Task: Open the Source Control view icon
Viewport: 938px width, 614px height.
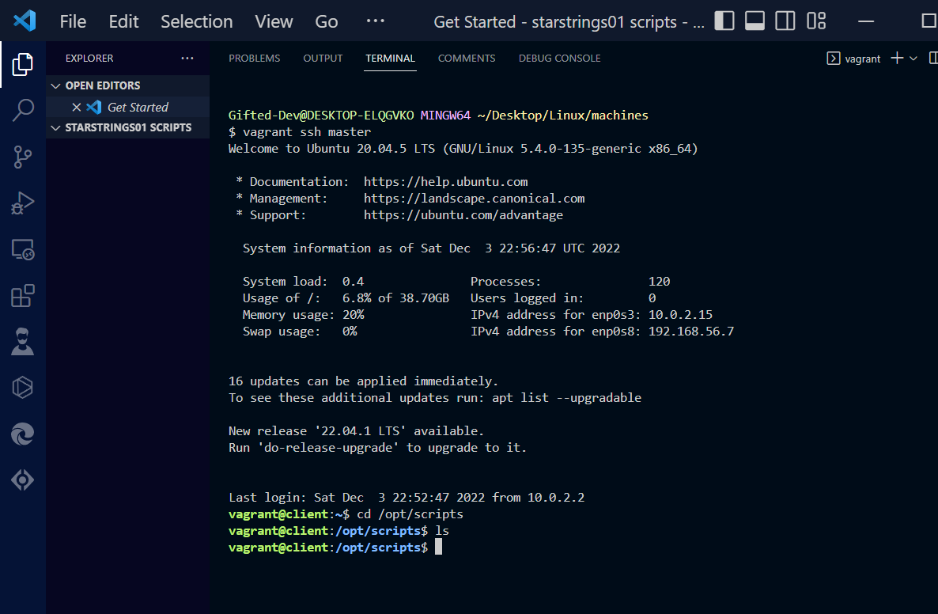Action: (x=23, y=157)
